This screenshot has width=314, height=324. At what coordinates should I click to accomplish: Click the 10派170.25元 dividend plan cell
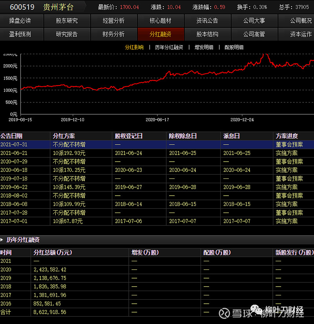coord(69,170)
